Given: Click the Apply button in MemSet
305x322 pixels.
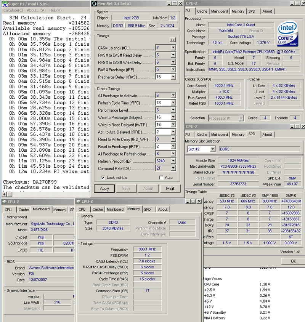Looking at the screenshot, I should click(104, 188).
